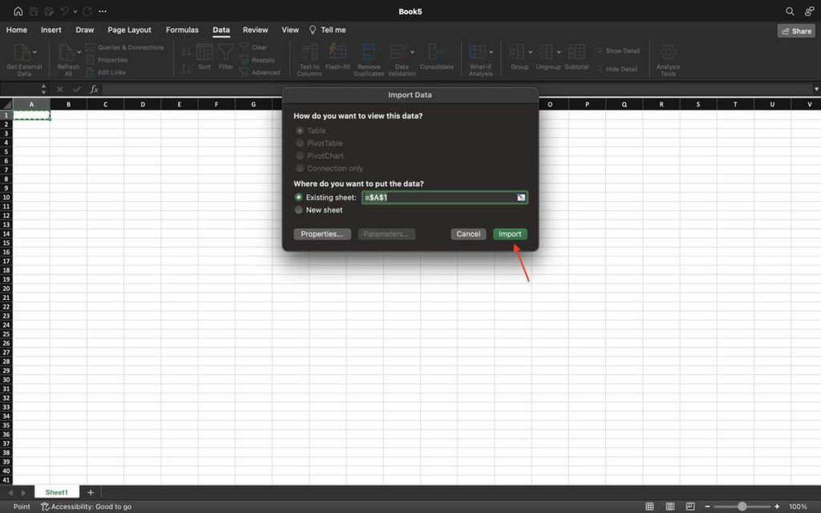The height and width of the screenshot is (513, 821).
Task: Expand the formula bar arrow
Action: pos(815,89)
